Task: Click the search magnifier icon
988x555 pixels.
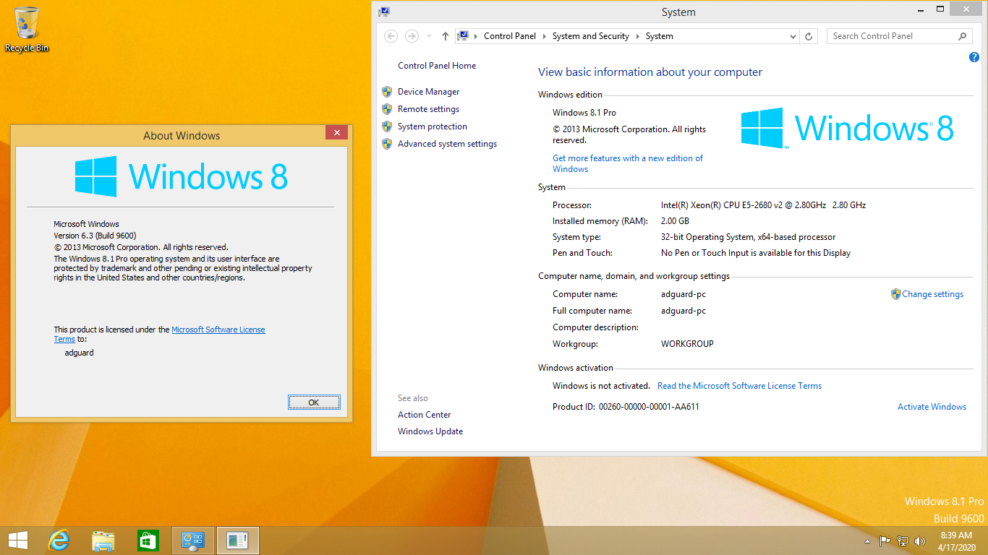Action: click(x=962, y=36)
